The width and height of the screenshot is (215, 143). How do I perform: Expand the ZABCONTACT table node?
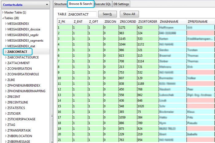tap(6, 52)
